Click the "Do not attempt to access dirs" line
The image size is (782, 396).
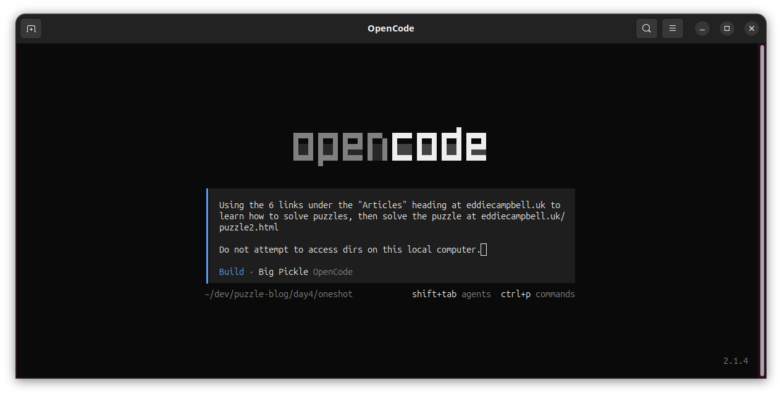[x=350, y=250]
